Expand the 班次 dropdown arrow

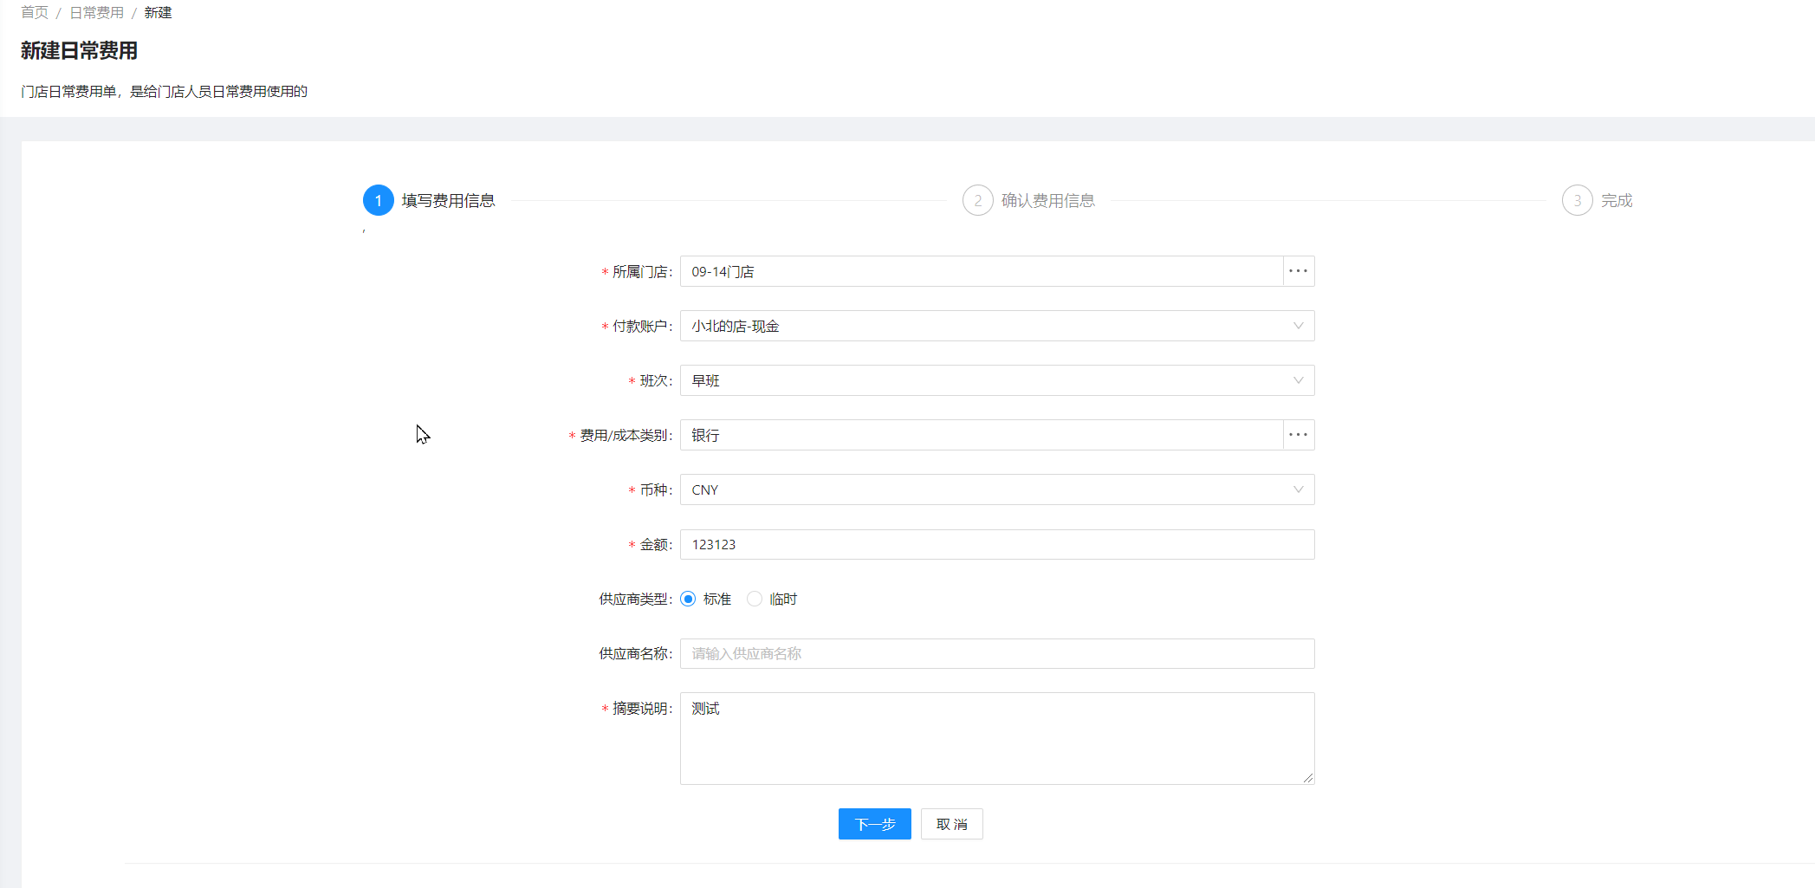click(x=1298, y=380)
